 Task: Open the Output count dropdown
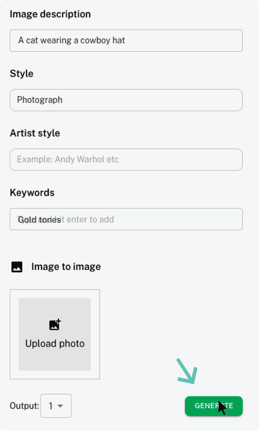(56, 406)
